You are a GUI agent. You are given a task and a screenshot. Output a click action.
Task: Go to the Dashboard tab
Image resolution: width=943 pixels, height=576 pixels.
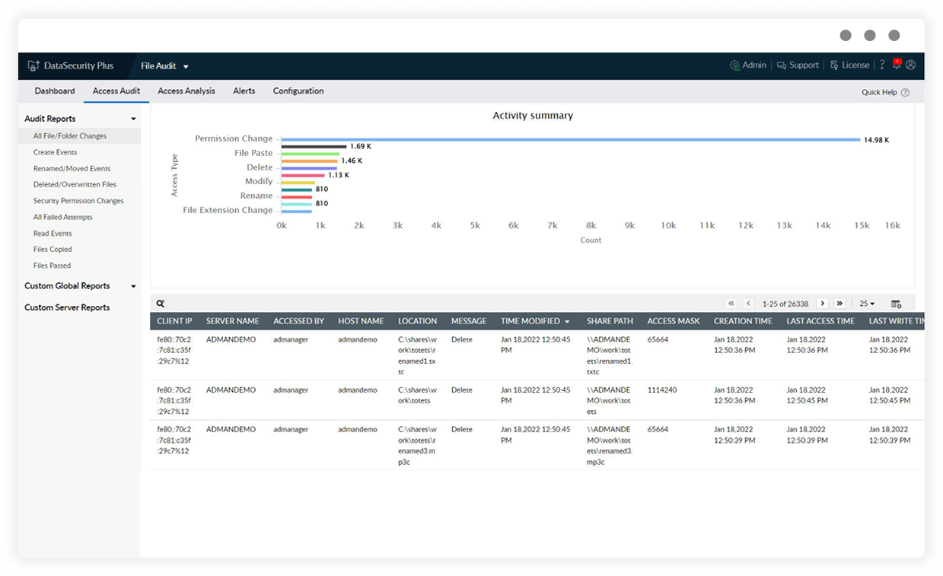(54, 91)
